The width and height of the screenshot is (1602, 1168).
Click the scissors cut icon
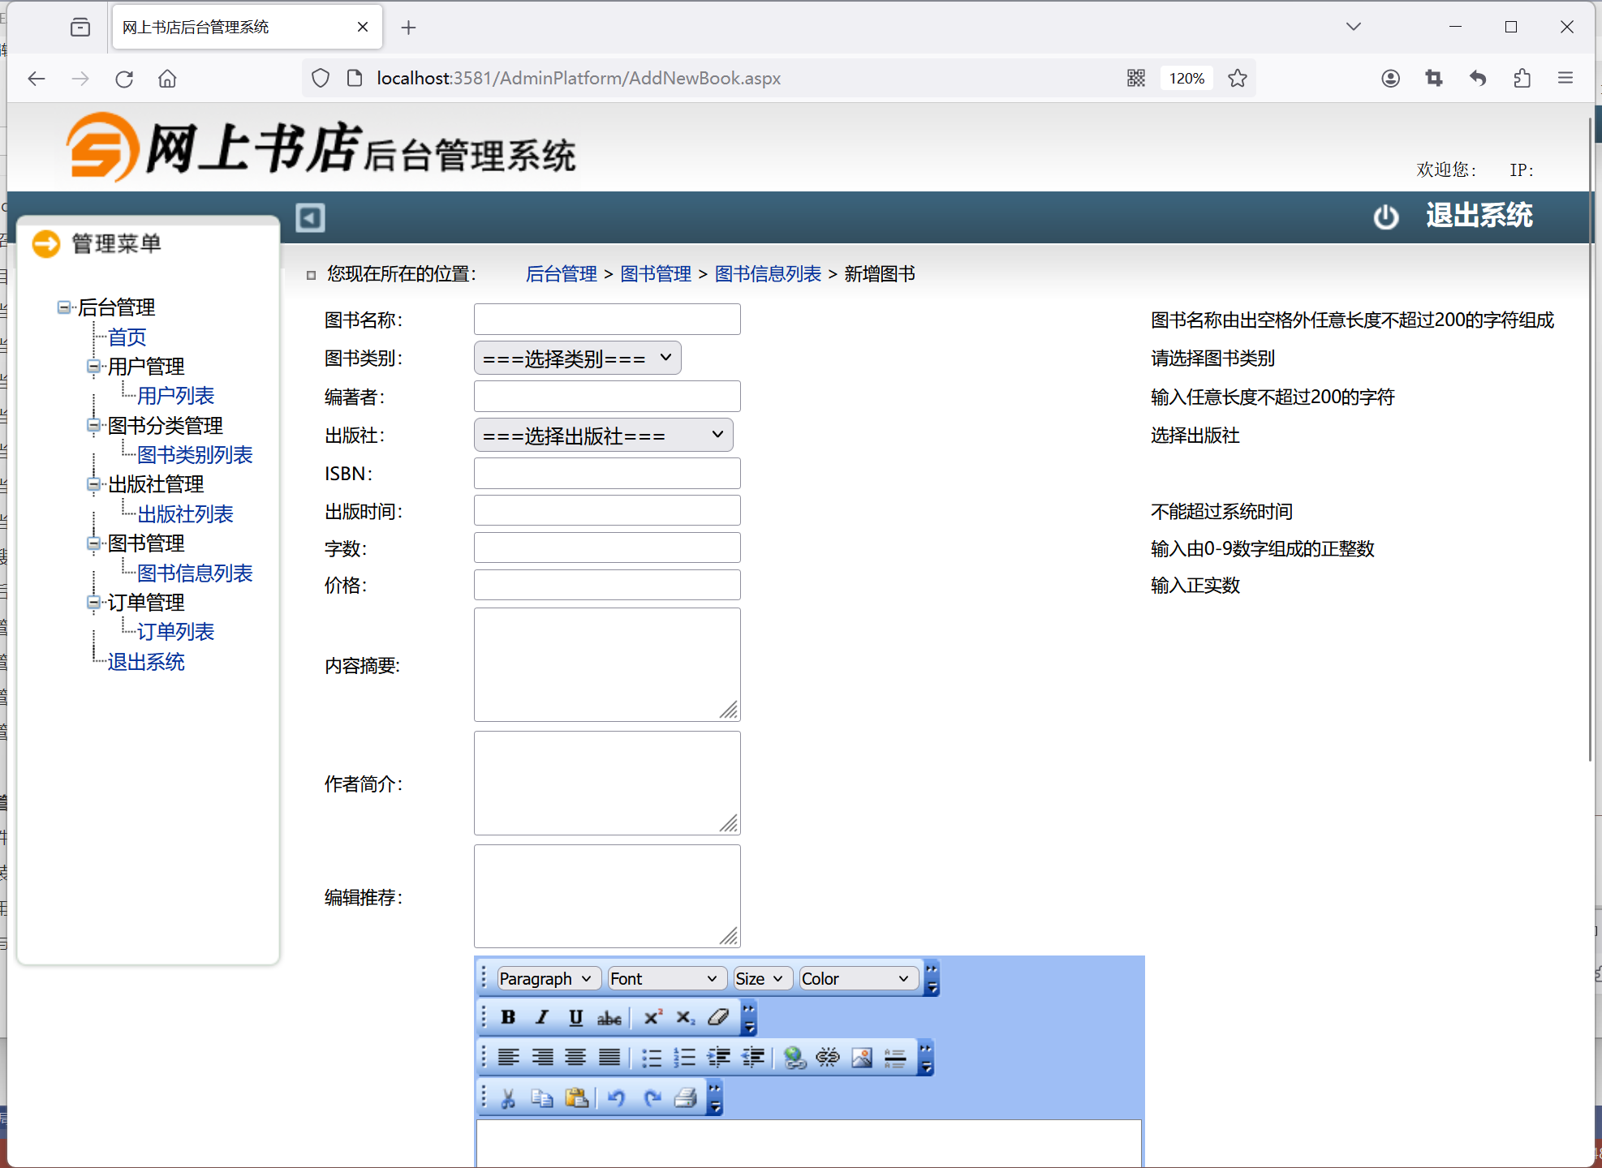[508, 1098]
